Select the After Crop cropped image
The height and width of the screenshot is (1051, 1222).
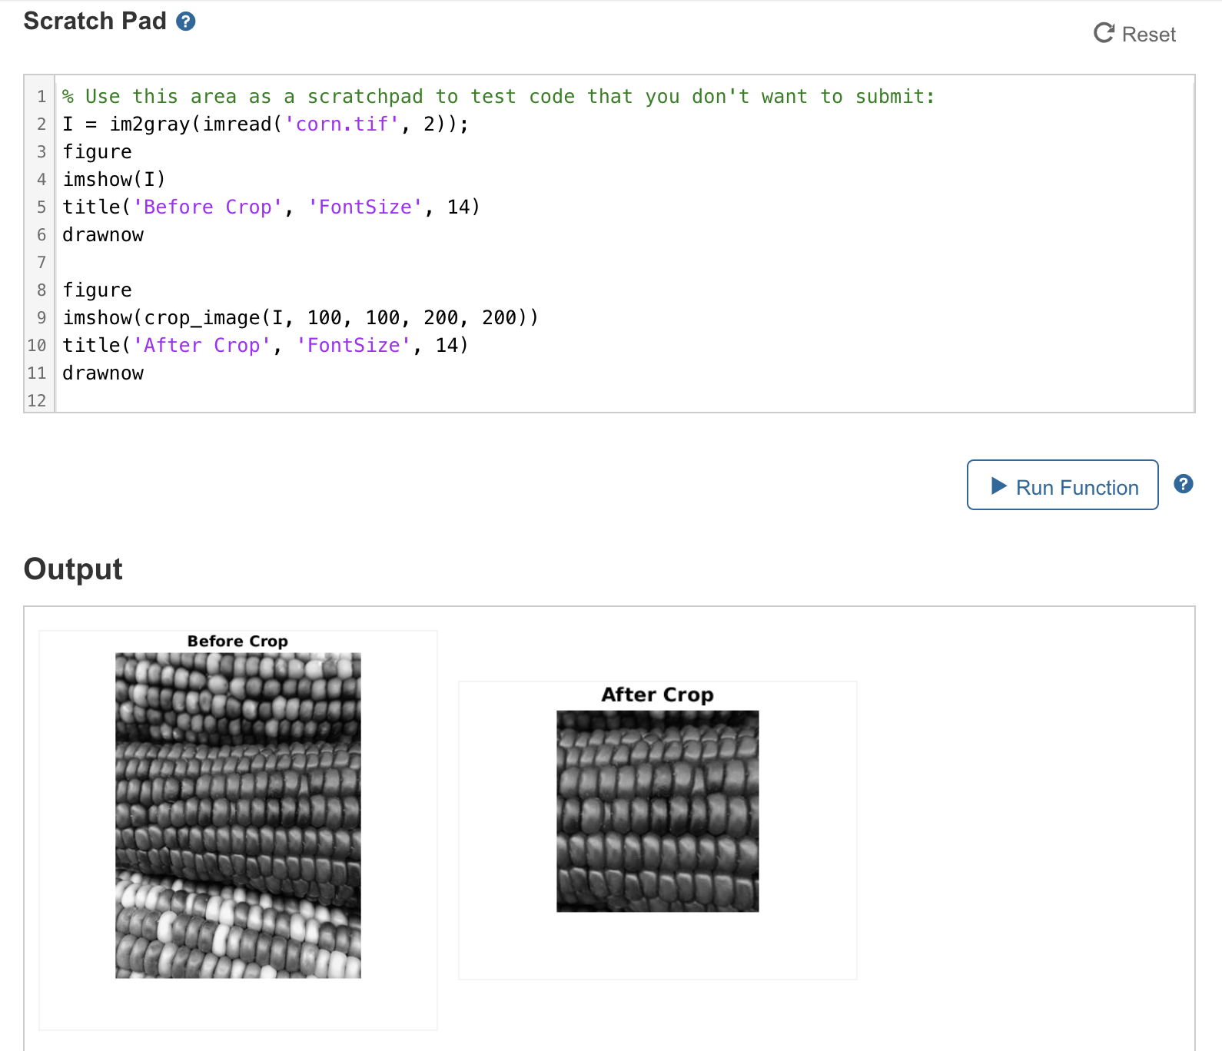pos(657,811)
